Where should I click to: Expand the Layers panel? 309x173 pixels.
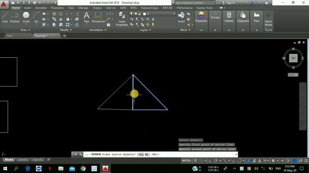[145, 30]
